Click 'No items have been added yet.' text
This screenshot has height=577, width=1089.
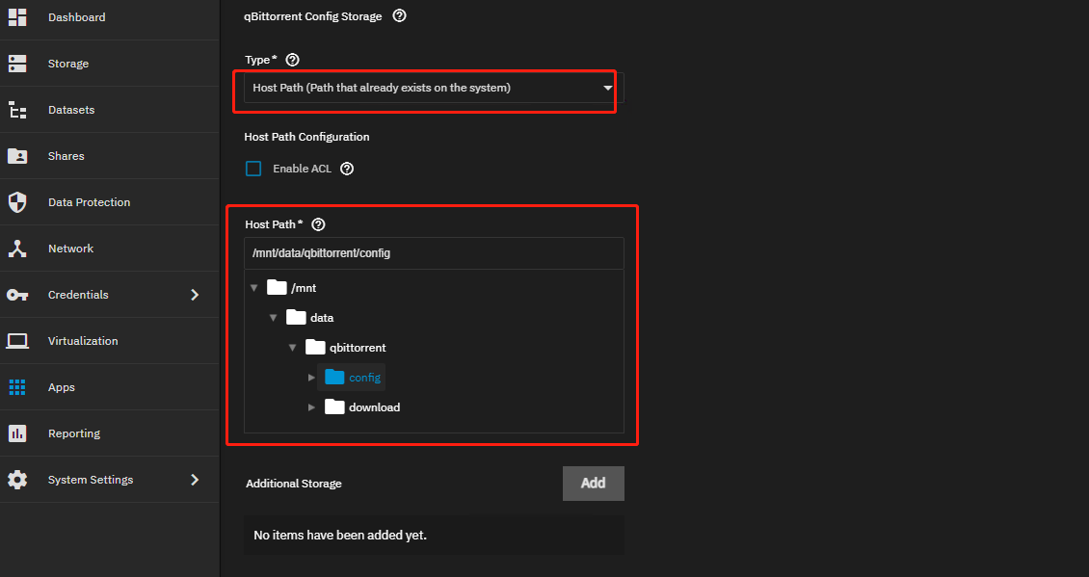[339, 536]
